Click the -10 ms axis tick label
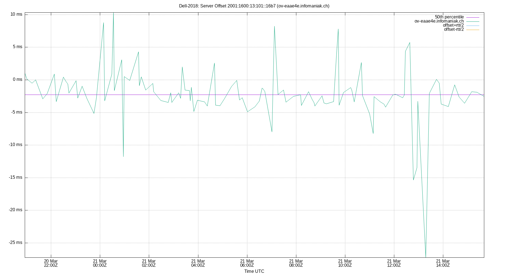Viewport: 509px width, 275px height. [x=15, y=144]
